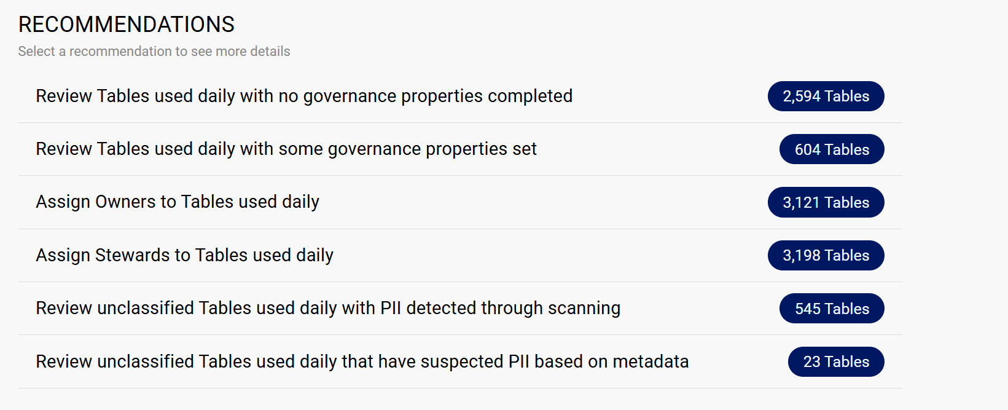1008x410 pixels.
Task: Open 'Assign Owners to Tables used daily'
Action: [x=177, y=202]
